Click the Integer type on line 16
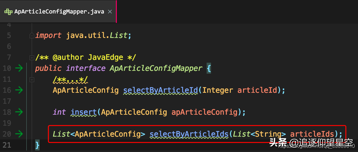The height and width of the screenshot is (152, 358). click(218, 90)
